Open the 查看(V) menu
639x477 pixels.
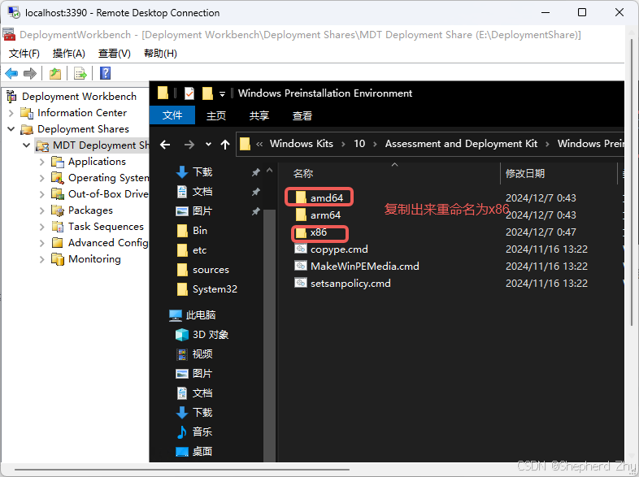(x=114, y=54)
